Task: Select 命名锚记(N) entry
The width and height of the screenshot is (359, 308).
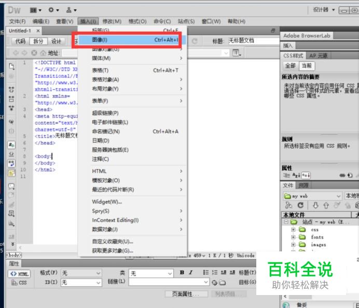Action: click(132, 131)
